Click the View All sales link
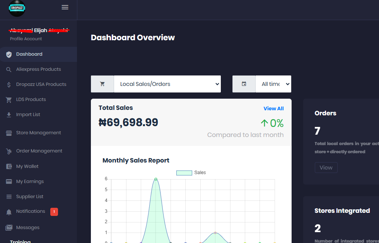 (x=273, y=109)
